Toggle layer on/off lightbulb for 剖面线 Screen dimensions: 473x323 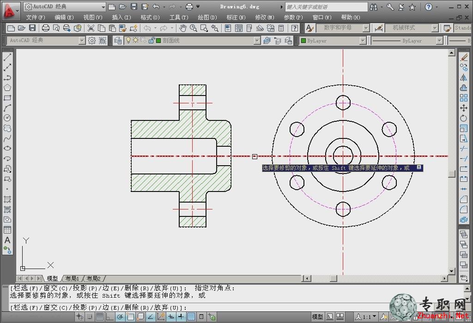128,40
